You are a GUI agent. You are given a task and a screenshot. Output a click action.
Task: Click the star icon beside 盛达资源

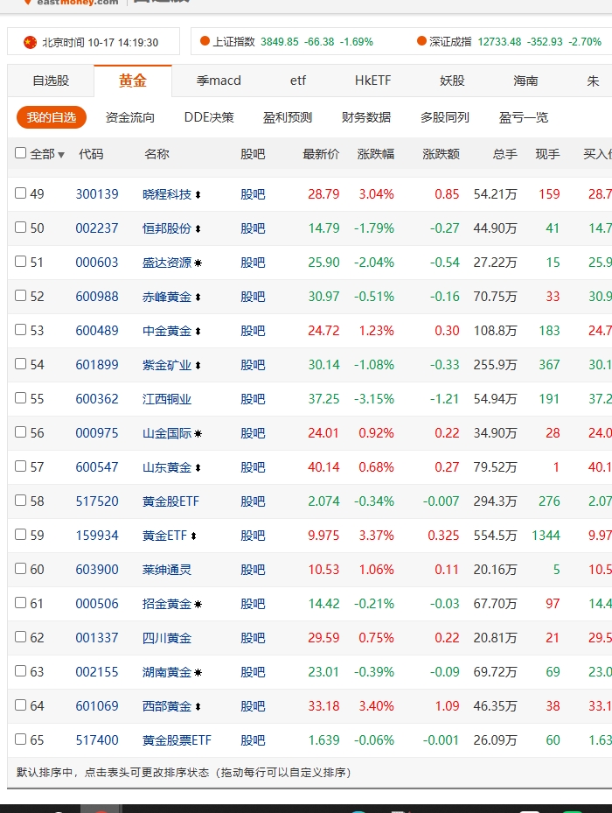tap(198, 263)
